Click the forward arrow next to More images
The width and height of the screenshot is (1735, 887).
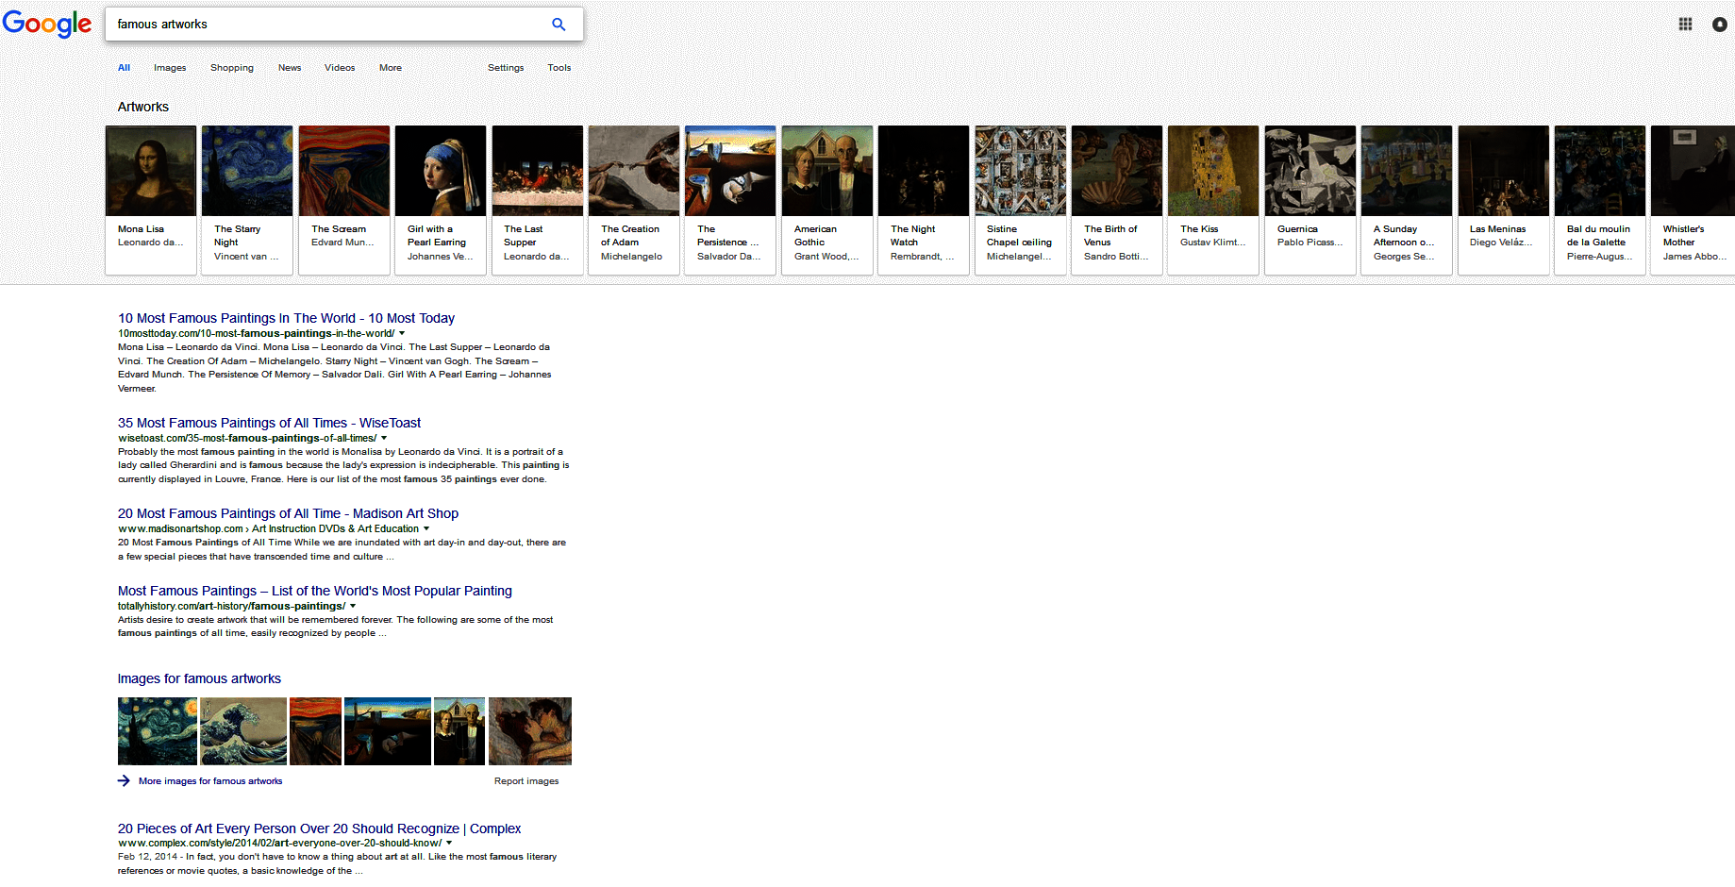(x=124, y=780)
